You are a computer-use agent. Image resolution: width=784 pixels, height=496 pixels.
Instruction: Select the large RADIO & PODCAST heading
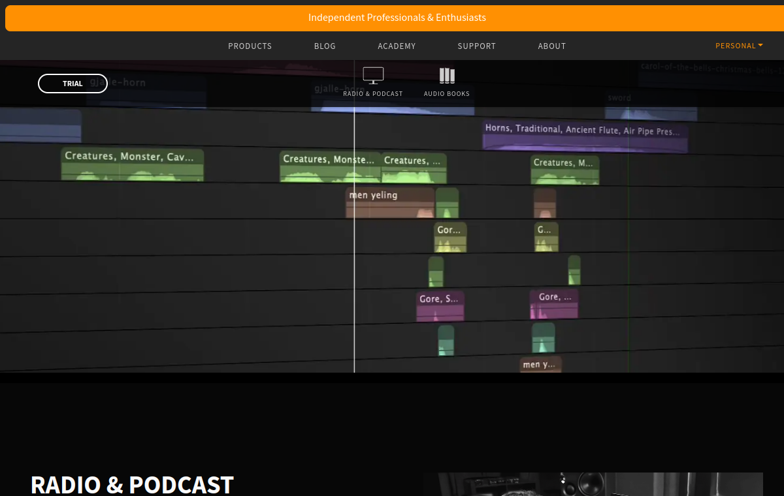(132, 485)
